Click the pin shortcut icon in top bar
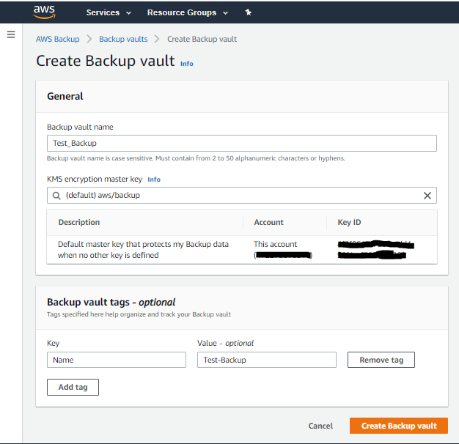 [x=249, y=12]
